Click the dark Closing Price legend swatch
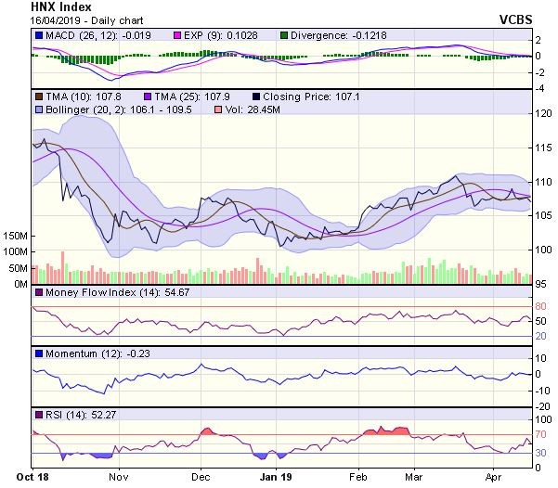The image size is (558, 488). tap(256, 96)
